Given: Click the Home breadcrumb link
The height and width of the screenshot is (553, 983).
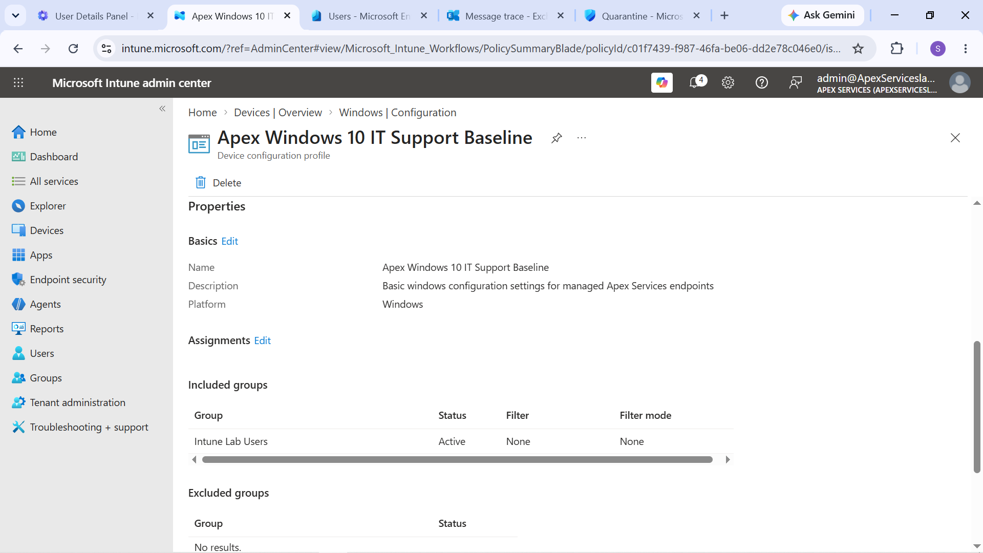Looking at the screenshot, I should [202, 113].
